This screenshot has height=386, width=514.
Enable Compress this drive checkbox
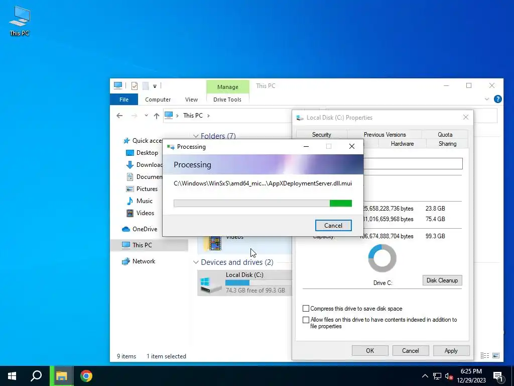click(x=306, y=309)
